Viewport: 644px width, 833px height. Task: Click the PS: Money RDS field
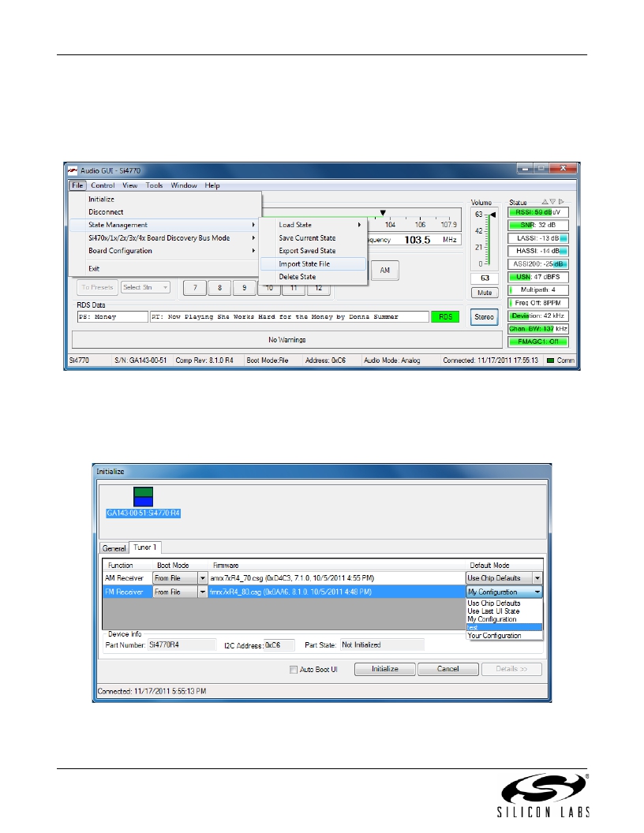[x=113, y=317]
